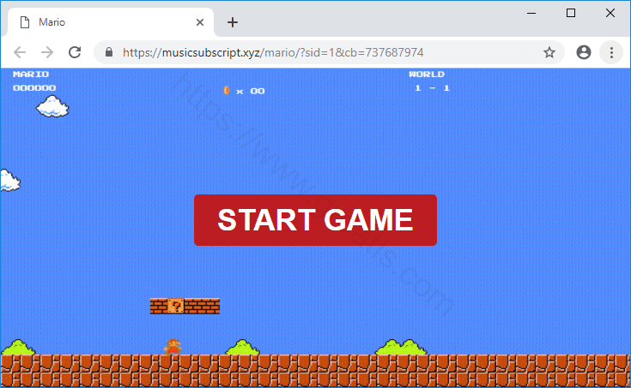Click the coin icon in the counter
Screen dimensions: 631x388
[x=227, y=90]
